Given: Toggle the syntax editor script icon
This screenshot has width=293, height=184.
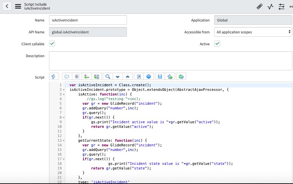Looking at the screenshot, I should tap(54, 77).
